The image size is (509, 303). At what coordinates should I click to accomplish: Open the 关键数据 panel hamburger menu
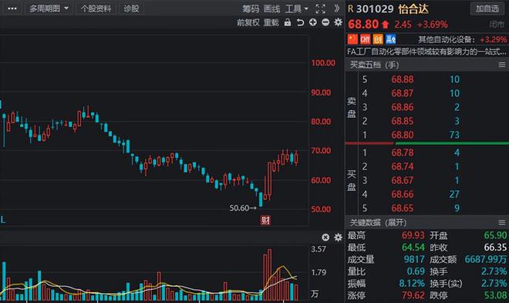[x=502, y=223]
